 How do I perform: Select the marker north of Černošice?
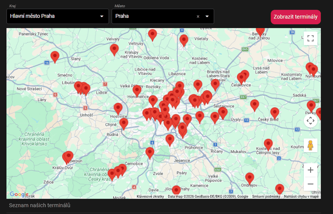pos(150,153)
